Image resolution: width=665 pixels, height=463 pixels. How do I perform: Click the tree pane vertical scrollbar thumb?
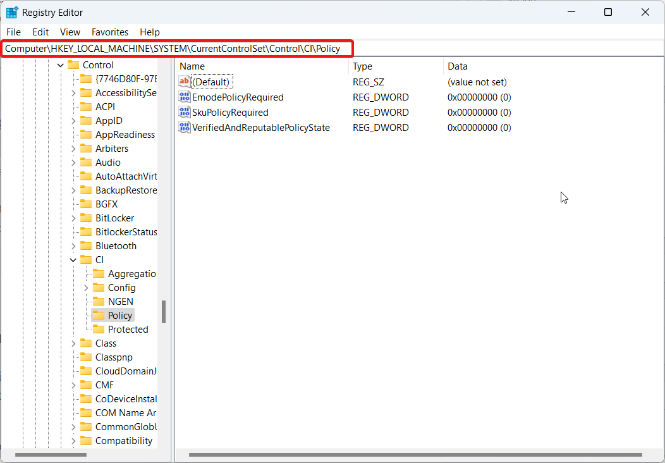click(x=164, y=312)
